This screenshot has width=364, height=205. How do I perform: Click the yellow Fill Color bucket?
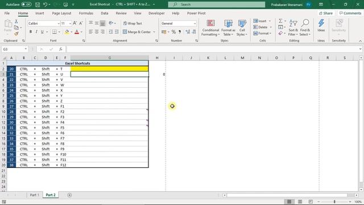click(67, 32)
